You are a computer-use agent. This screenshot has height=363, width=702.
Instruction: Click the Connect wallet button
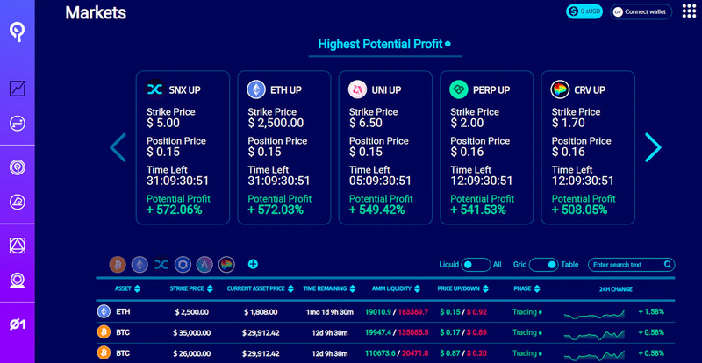pyautogui.click(x=641, y=11)
